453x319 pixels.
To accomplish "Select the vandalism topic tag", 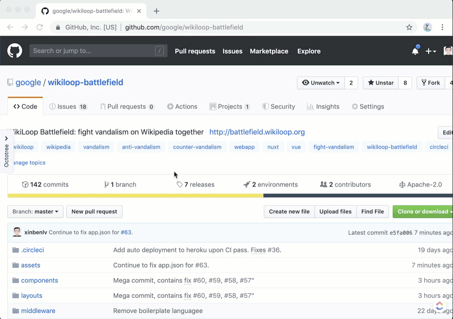I will pyautogui.click(x=96, y=147).
